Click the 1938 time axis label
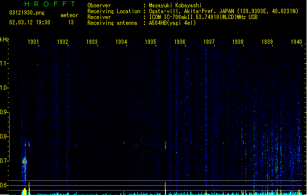 238,41
